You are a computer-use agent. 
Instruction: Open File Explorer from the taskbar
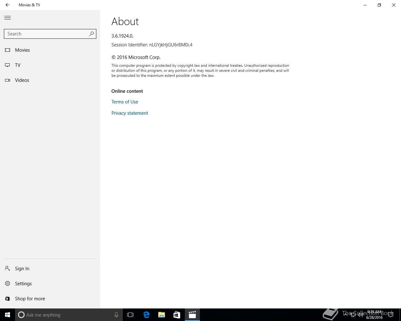click(162, 315)
